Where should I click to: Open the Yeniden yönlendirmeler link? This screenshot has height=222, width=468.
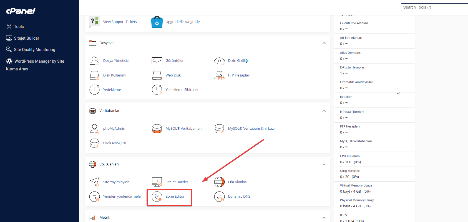pyautogui.click(x=122, y=196)
